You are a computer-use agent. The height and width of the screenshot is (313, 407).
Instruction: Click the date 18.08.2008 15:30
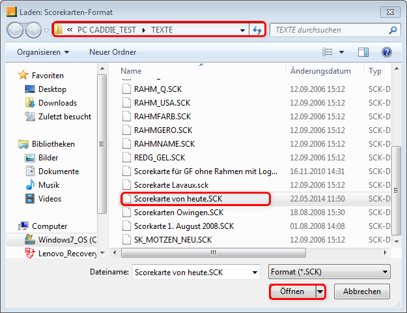[x=317, y=213]
